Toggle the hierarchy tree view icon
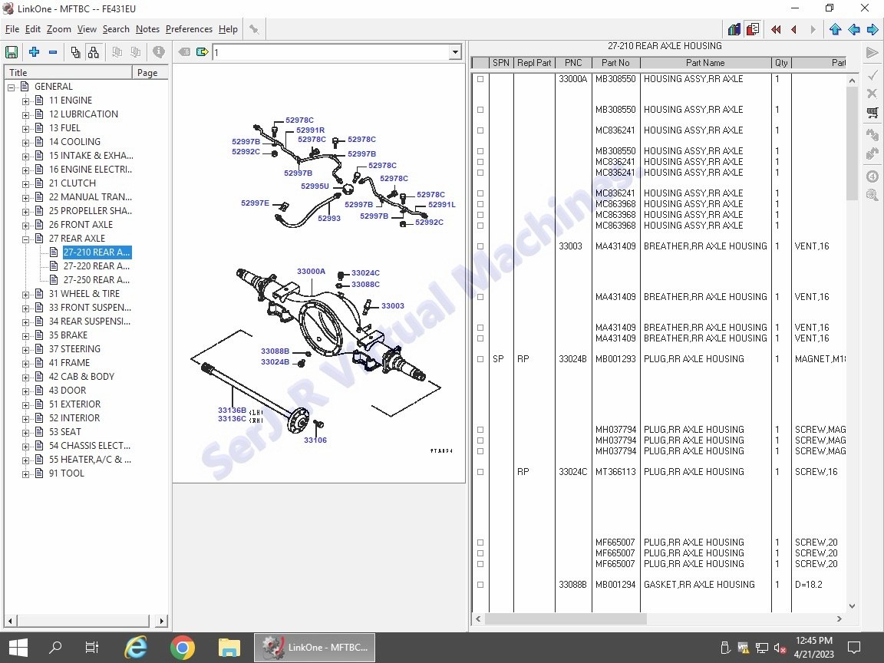The width and height of the screenshot is (884, 663). [94, 52]
